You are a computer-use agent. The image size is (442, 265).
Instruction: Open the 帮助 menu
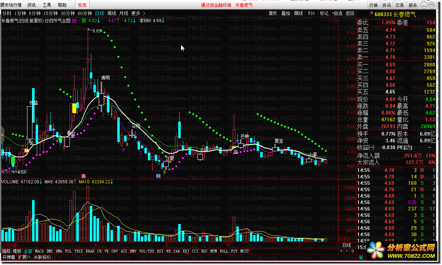point(62,5)
